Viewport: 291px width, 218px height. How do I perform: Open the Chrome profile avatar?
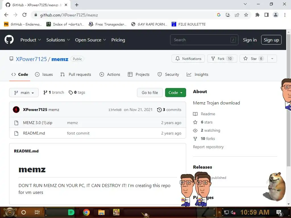[276, 15]
